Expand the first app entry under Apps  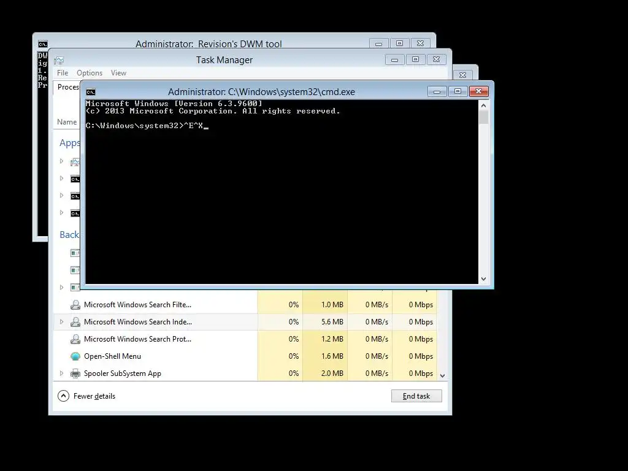tap(61, 161)
